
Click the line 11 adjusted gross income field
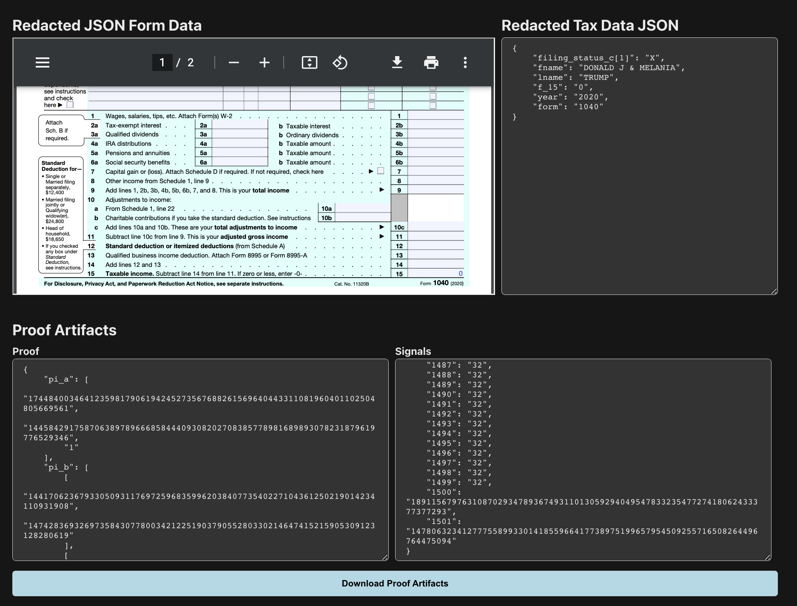436,236
